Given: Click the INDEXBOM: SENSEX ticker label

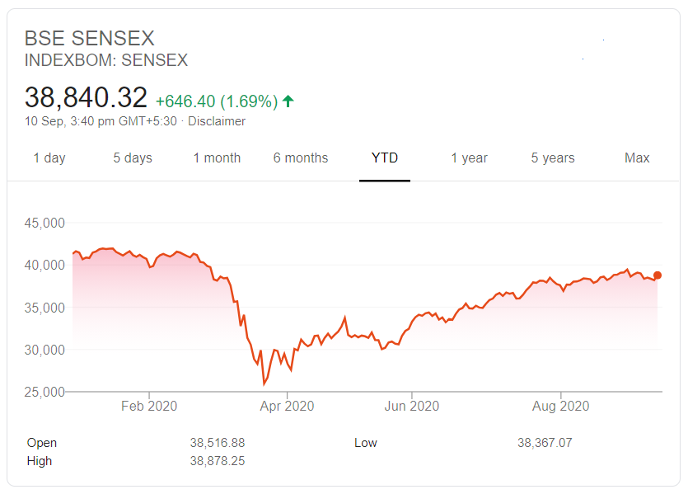Looking at the screenshot, I should [106, 60].
